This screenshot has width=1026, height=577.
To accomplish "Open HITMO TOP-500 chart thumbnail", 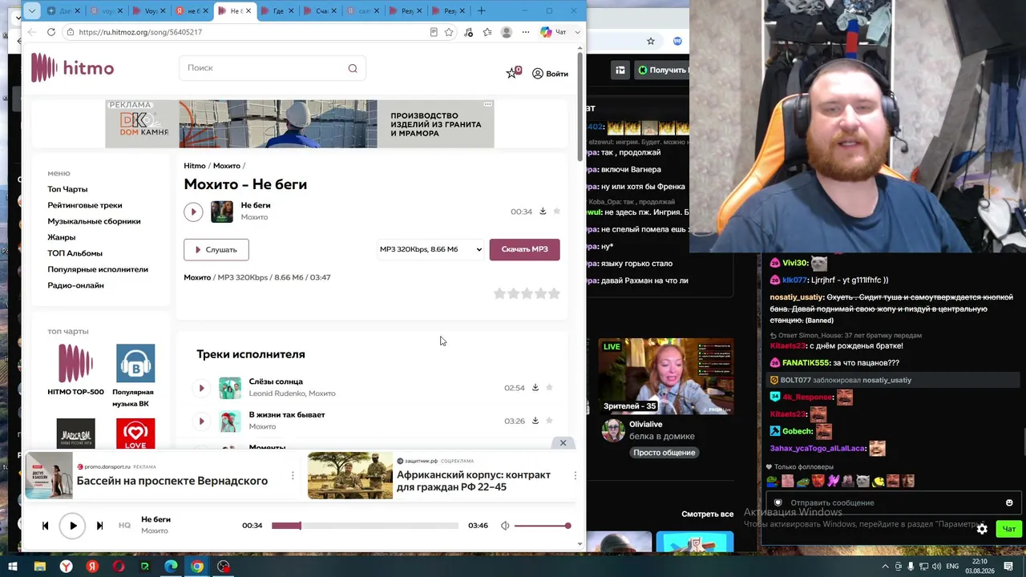I will [75, 364].
